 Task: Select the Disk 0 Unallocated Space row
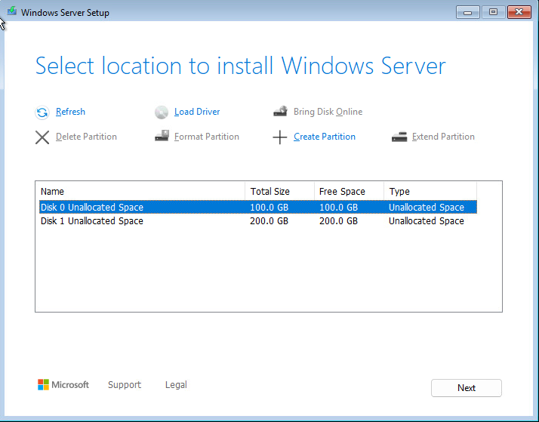click(x=258, y=207)
